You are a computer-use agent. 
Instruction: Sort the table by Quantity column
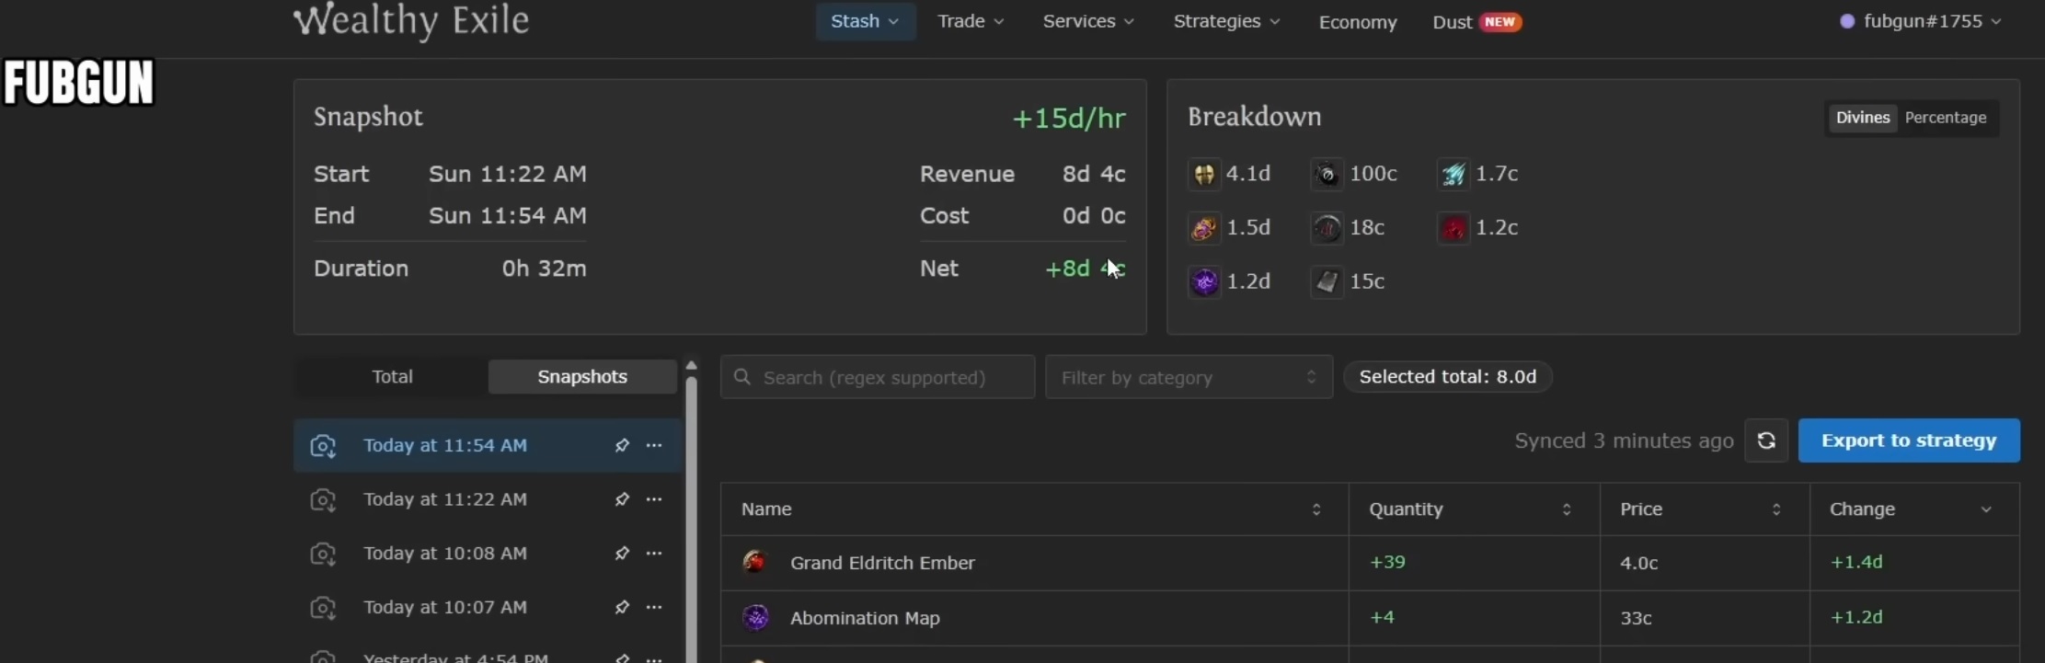1474,509
